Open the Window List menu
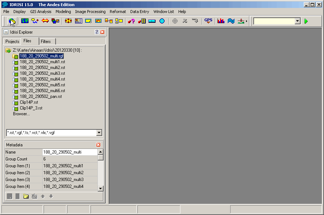Viewport: 324px width, 215px height. click(164, 12)
